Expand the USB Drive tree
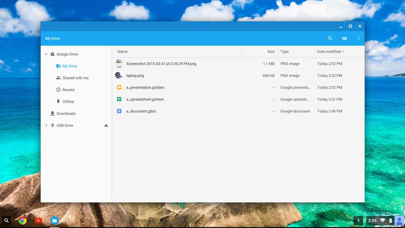Screen dimensions: 405x228 tap(46, 125)
